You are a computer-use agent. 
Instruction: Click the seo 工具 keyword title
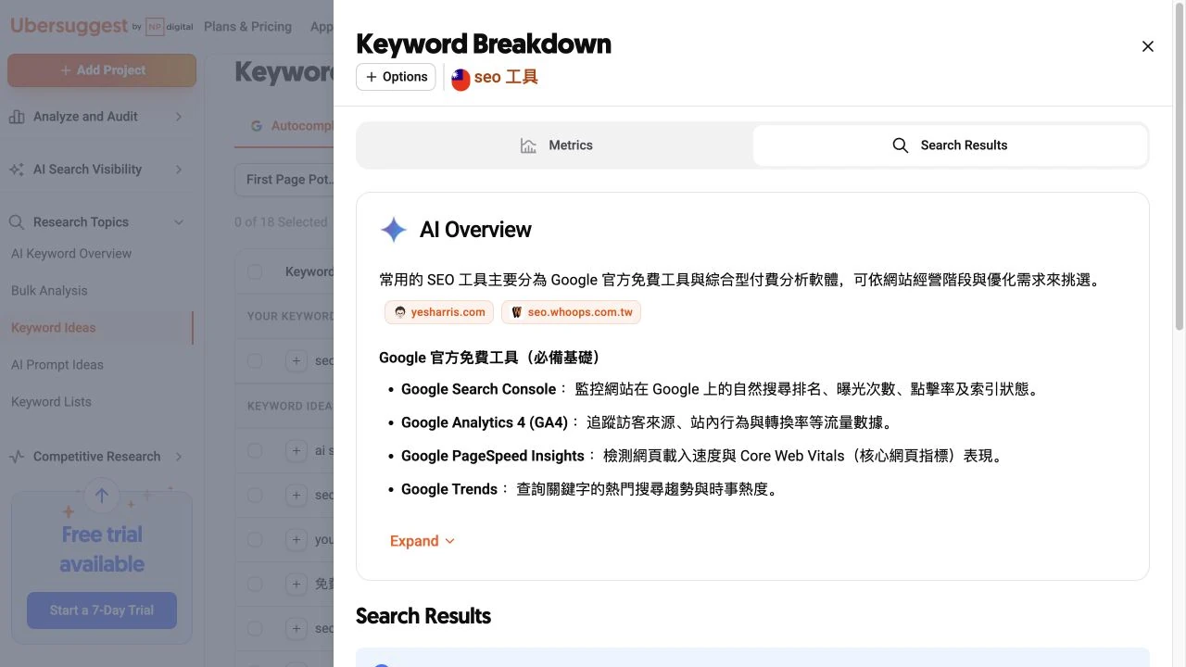pyautogui.click(x=506, y=78)
